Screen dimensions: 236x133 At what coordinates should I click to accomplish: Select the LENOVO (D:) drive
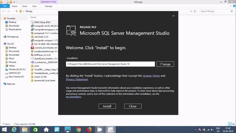15,73
